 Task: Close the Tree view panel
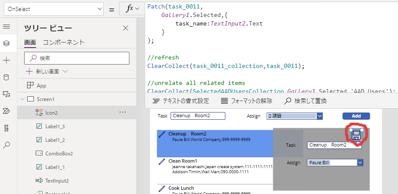click(126, 28)
